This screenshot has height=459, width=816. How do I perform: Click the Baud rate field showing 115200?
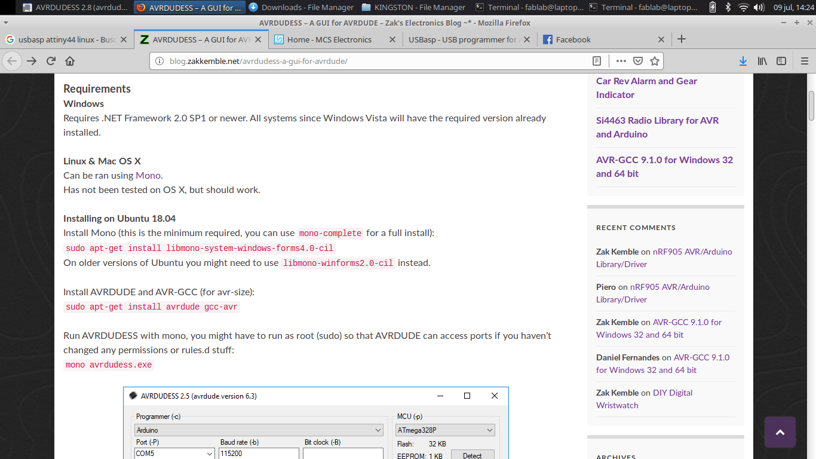(259, 454)
